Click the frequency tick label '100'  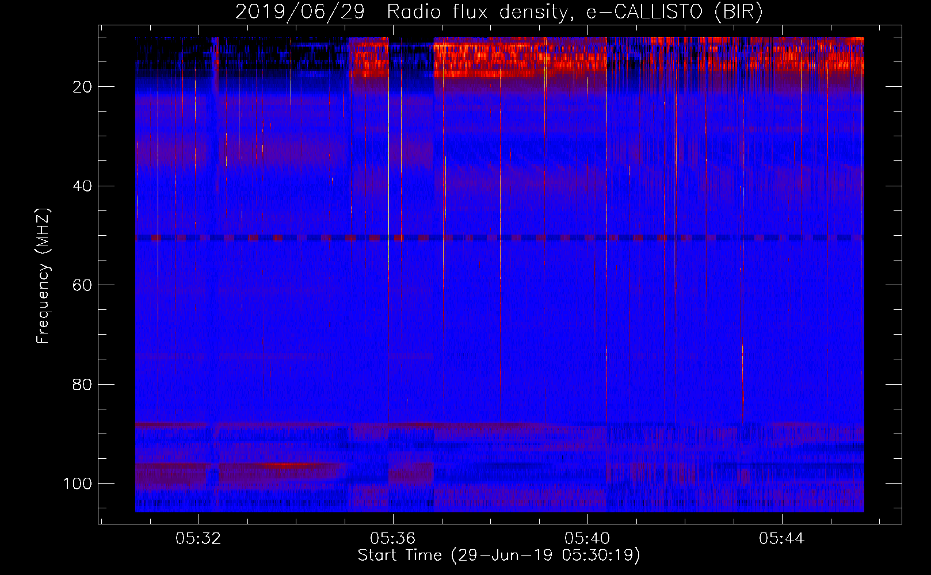click(78, 484)
